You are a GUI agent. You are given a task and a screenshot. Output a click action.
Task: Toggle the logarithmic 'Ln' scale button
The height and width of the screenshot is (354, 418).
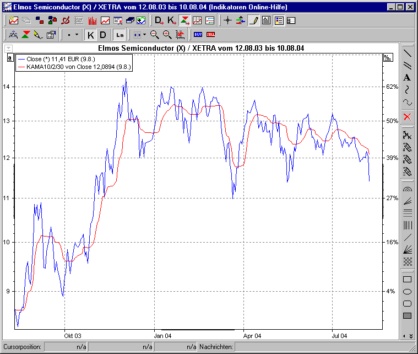tap(119, 34)
